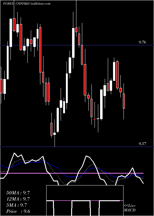Click the 9.76 price level label
The image size is (154, 216).
(x=142, y=42)
